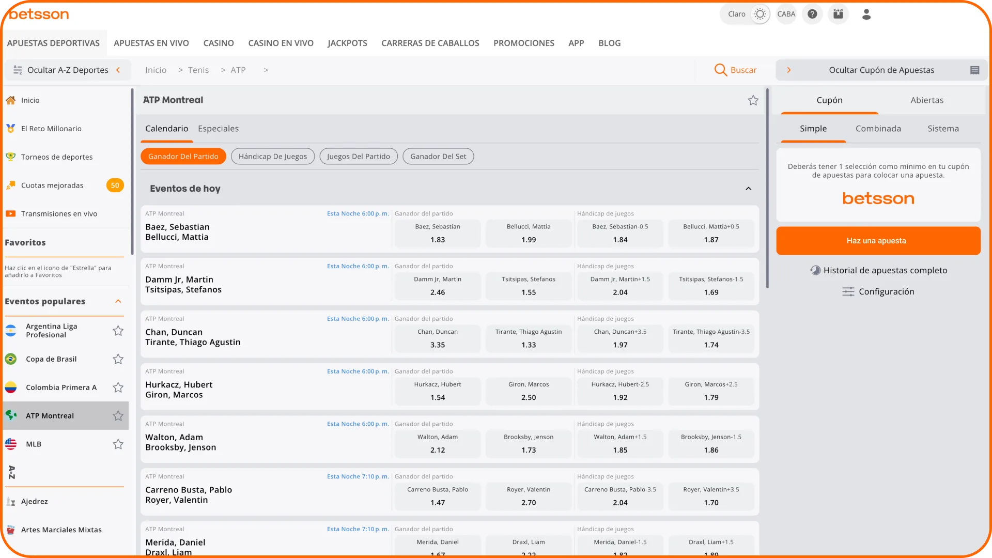Screen dimensions: 992x558
Task: Select Combinada bet type tab
Action: pos(878,129)
